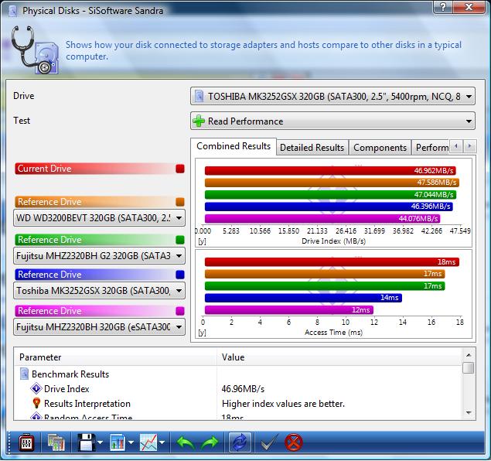This screenshot has height=461, width=491.
Task: Click 'Higher index values are better.' text
Action: (283, 404)
